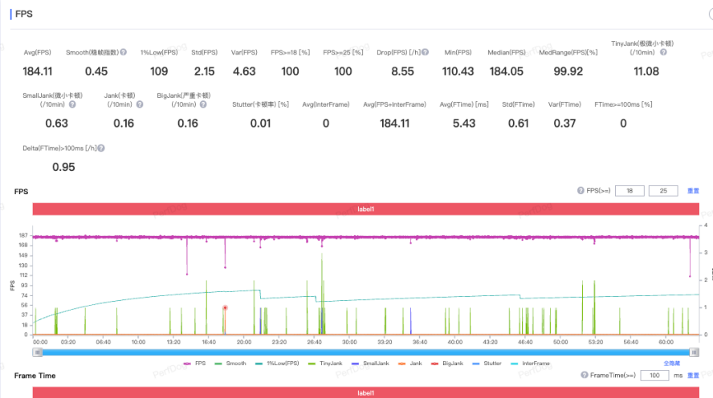Show help for BigJank(严重卡顿) (/10min)

203,104
